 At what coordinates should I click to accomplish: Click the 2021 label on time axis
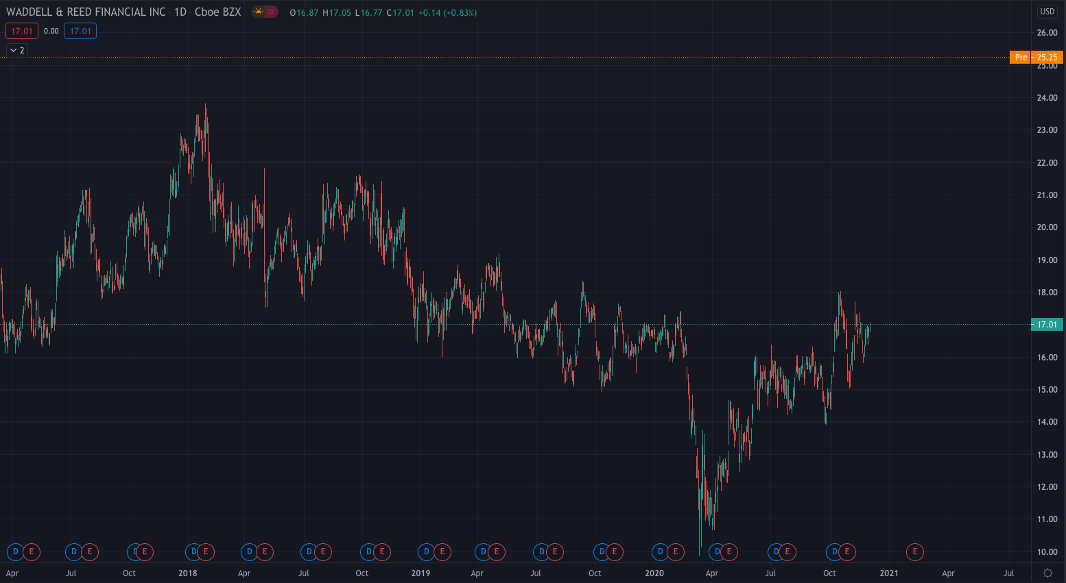click(x=889, y=573)
